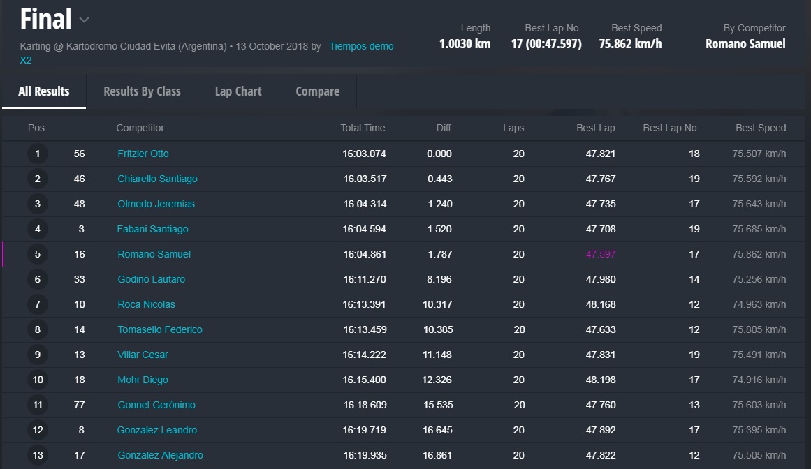Click the Best Lap column header

tap(595, 128)
